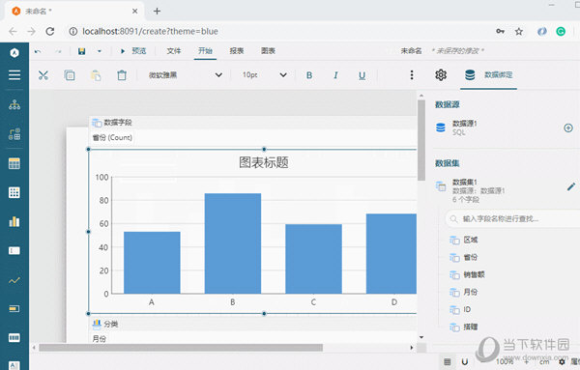The image size is (580, 370).
Task: Click the redo arrow in the top toolbar
Action: (x=58, y=51)
